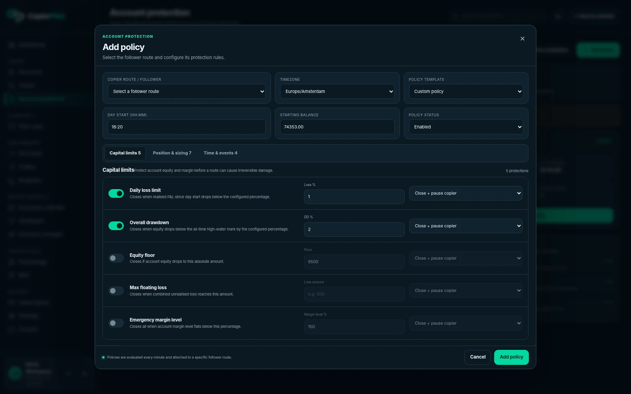
Task: Select the Capital limits tab
Action: pos(125,153)
